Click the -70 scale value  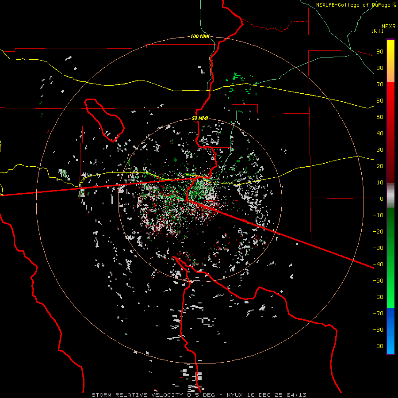378,314
